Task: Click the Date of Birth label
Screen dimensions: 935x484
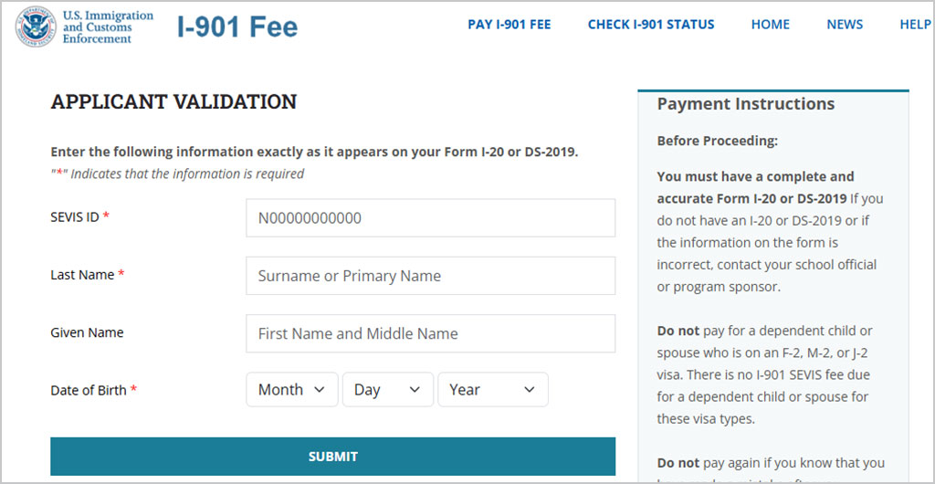Action: tap(89, 390)
